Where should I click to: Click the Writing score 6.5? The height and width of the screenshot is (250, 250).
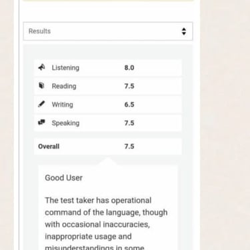pyautogui.click(x=129, y=105)
